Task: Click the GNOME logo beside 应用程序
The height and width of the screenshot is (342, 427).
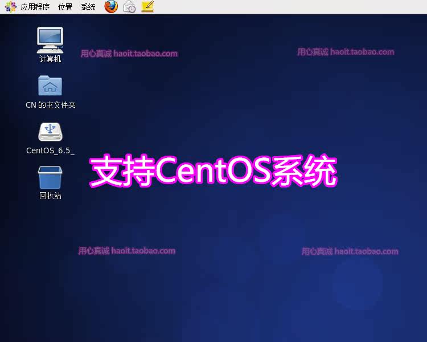Action: [x=11, y=7]
